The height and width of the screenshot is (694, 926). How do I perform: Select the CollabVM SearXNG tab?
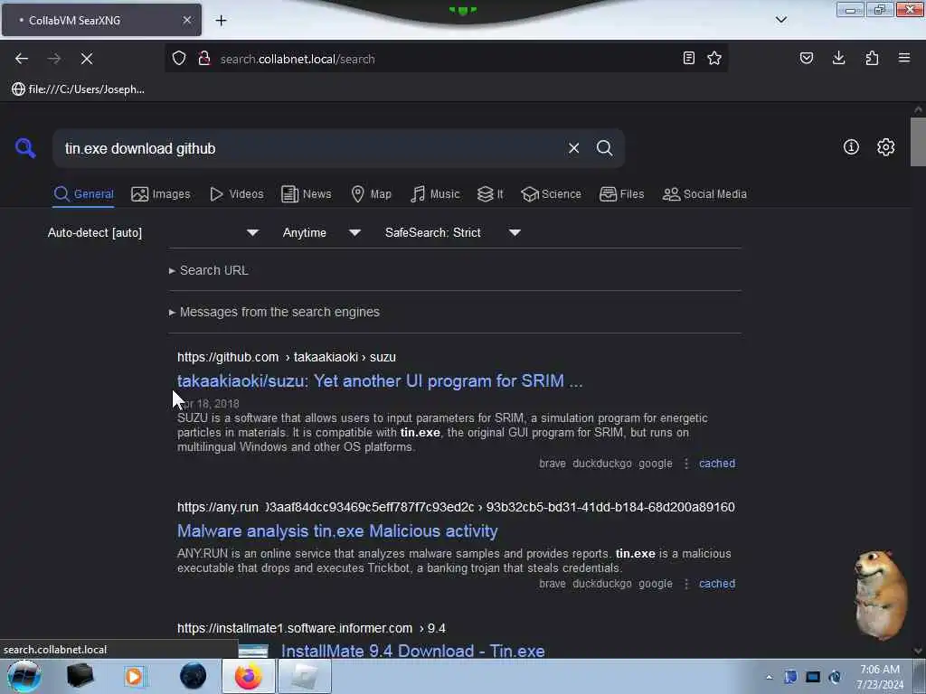click(x=101, y=20)
